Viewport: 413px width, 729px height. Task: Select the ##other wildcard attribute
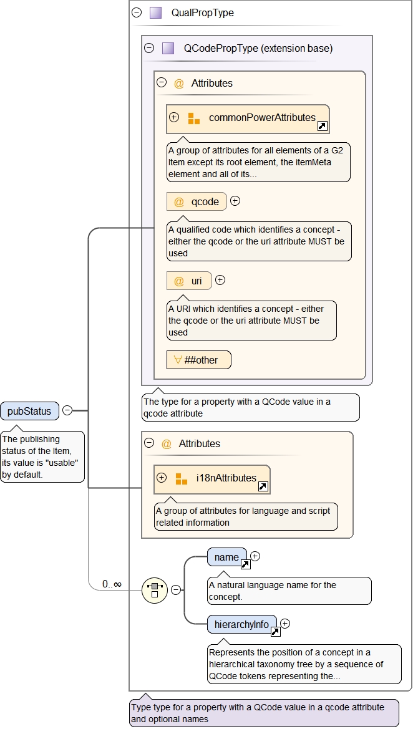[x=198, y=360]
